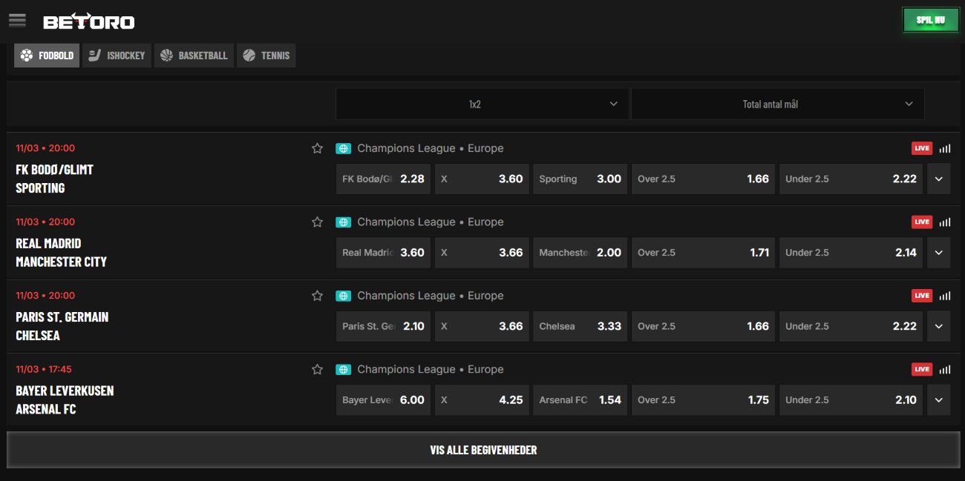Image resolution: width=965 pixels, height=481 pixels.
Task: Open the hamburger menu
Action: pyautogui.click(x=16, y=20)
